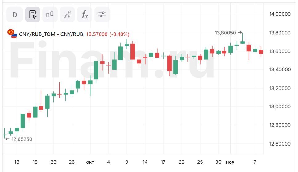
Task: Click the date label 30 on the axis
Action: click(x=218, y=162)
